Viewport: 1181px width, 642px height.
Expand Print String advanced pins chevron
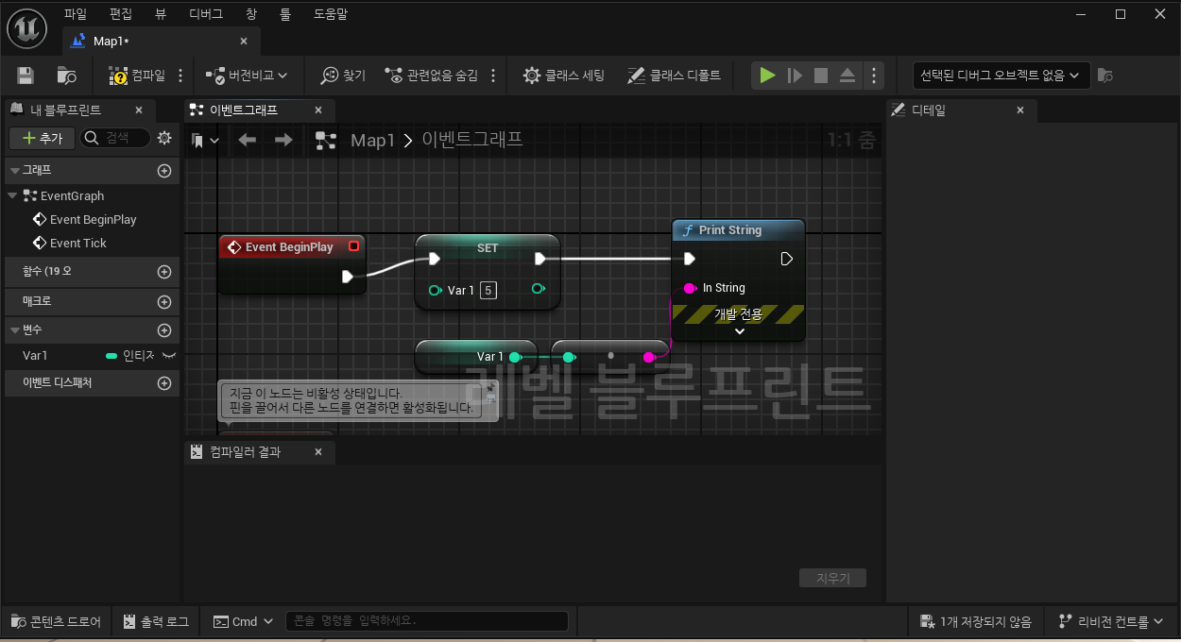[x=740, y=331]
